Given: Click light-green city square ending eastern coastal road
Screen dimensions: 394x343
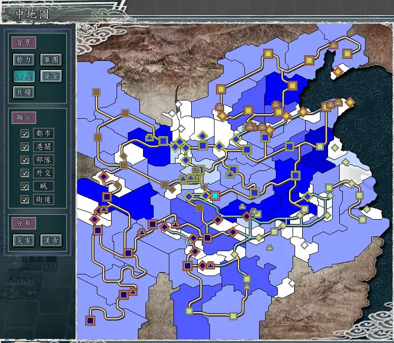Looking at the screenshot, I should 362,220.
